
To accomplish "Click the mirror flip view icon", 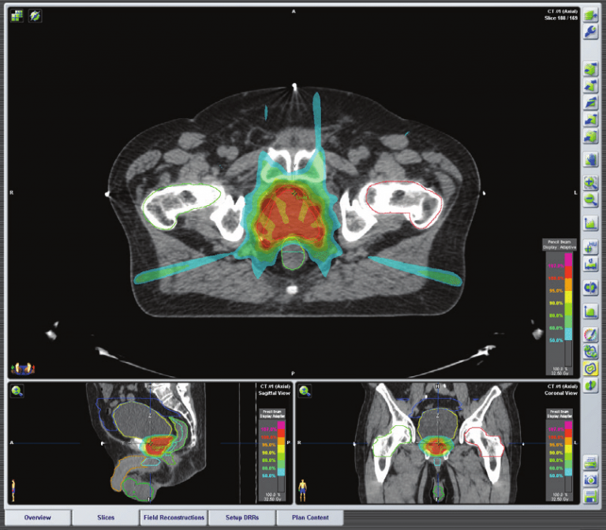I will coord(590,288).
